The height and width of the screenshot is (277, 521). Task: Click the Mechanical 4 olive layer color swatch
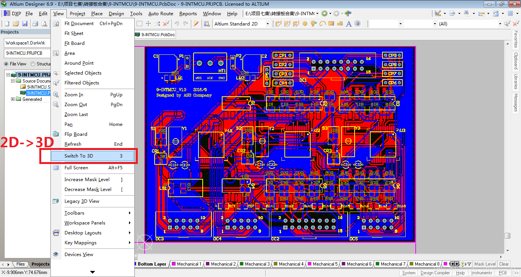[x=276, y=264]
